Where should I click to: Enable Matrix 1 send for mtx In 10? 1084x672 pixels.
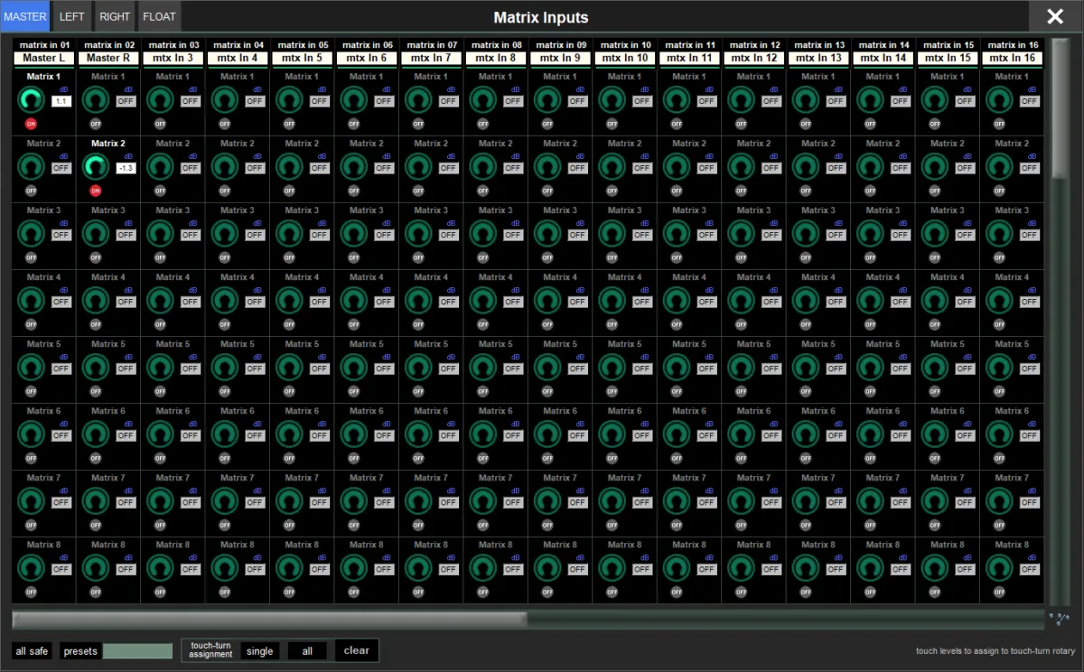[x=612, y=123]
